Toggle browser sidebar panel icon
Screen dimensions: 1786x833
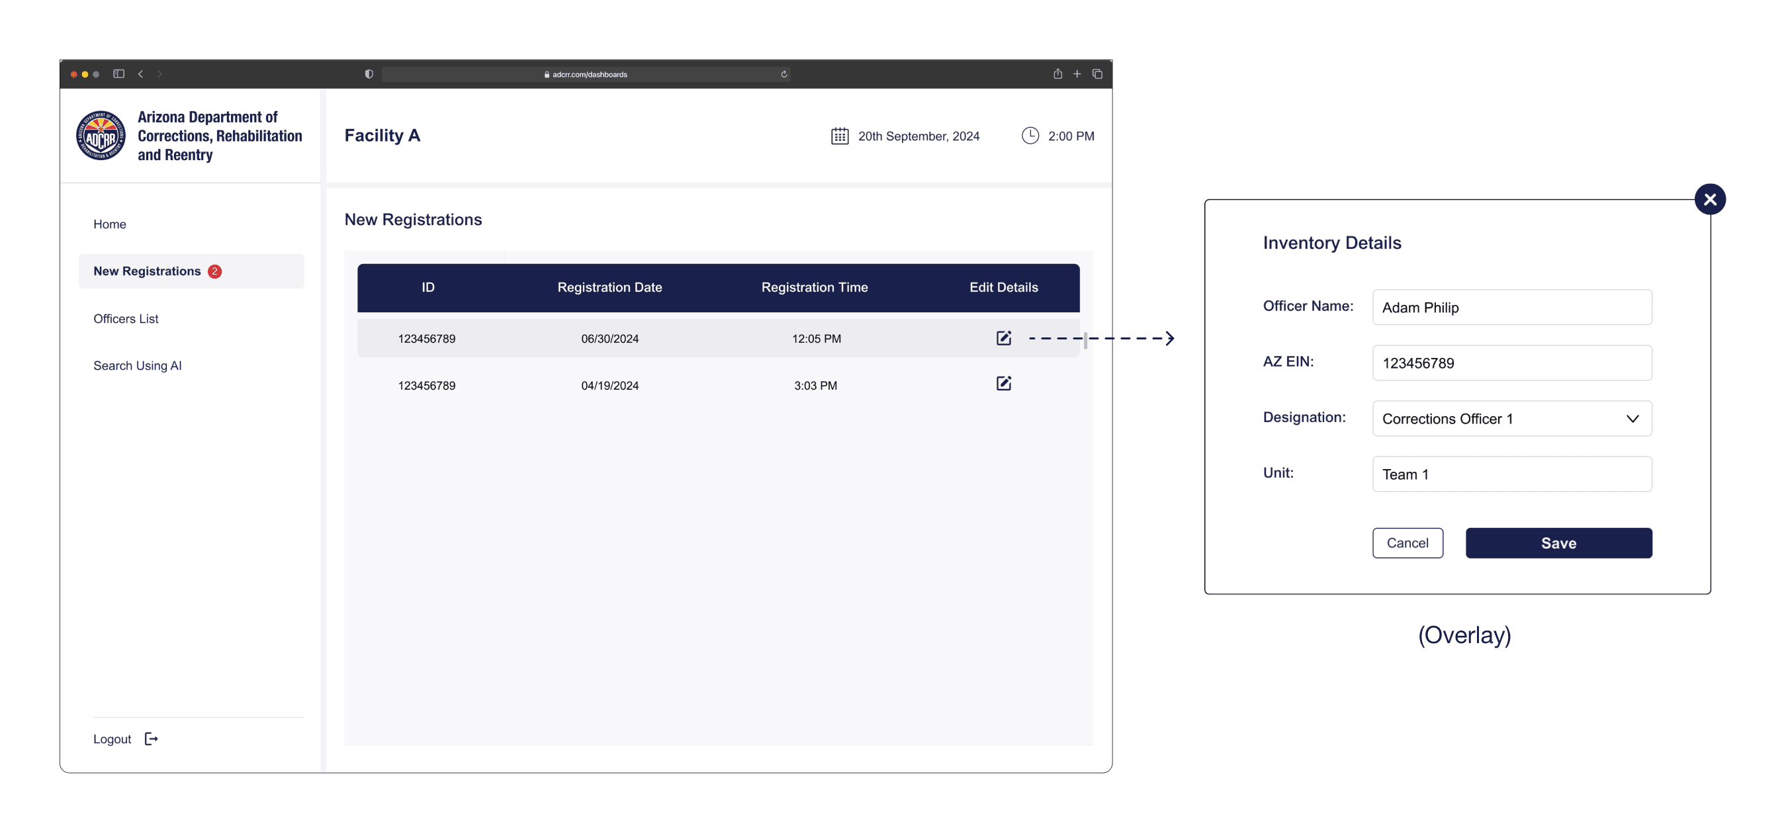pos(118,74)
